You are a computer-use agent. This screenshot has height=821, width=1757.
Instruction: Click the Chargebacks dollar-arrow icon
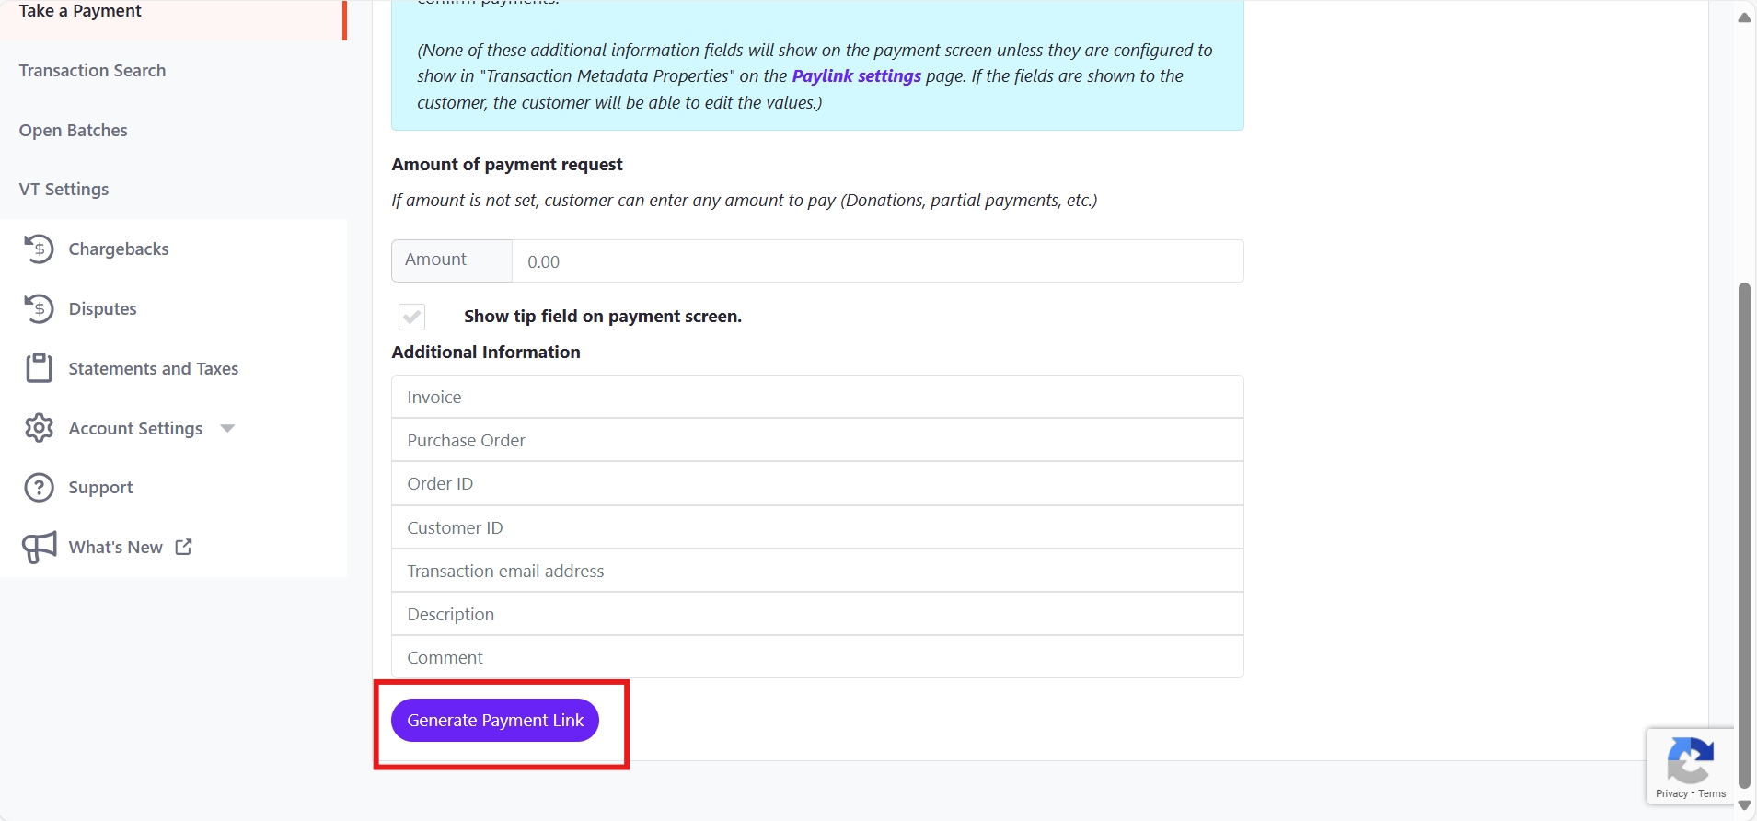click(39, 249)
